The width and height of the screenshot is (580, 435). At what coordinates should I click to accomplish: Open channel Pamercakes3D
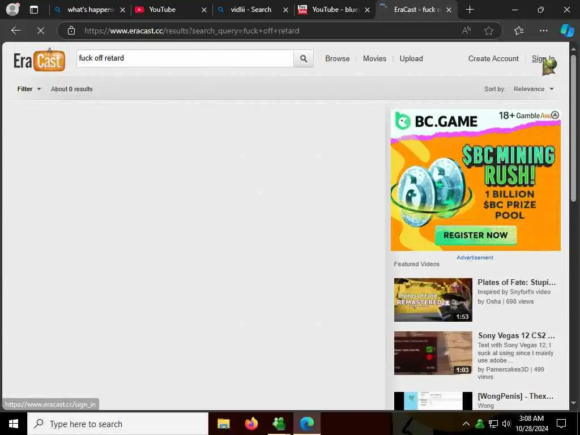click(507, 369)
